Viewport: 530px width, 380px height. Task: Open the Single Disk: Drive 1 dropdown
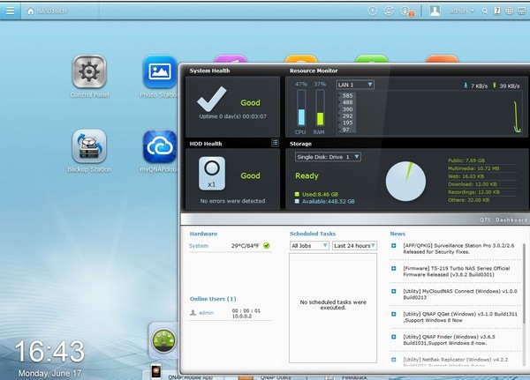point(328,157)
